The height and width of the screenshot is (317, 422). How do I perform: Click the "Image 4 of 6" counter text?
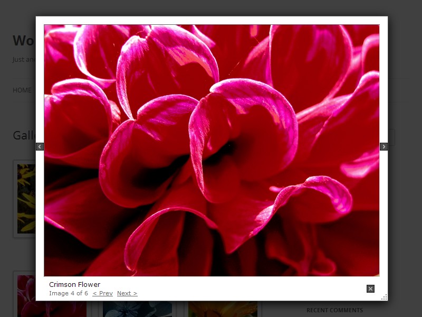coord(69,293)
